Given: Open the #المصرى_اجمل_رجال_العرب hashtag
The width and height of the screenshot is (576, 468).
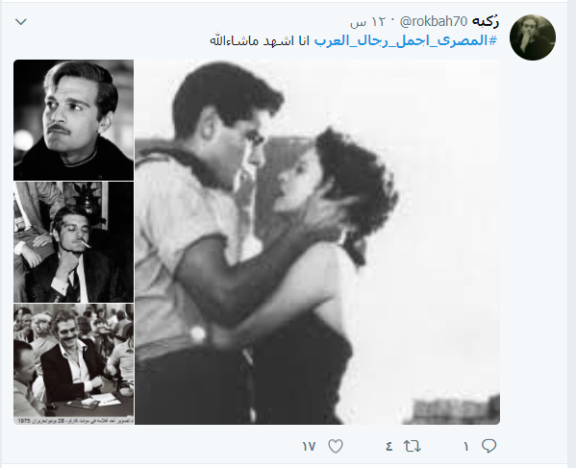Looking at the screenshot, I should tap(406, 40).
